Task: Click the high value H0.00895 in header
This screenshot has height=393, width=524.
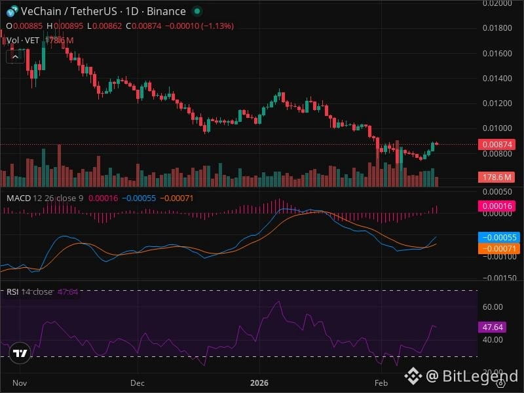Action: [65, 26]
